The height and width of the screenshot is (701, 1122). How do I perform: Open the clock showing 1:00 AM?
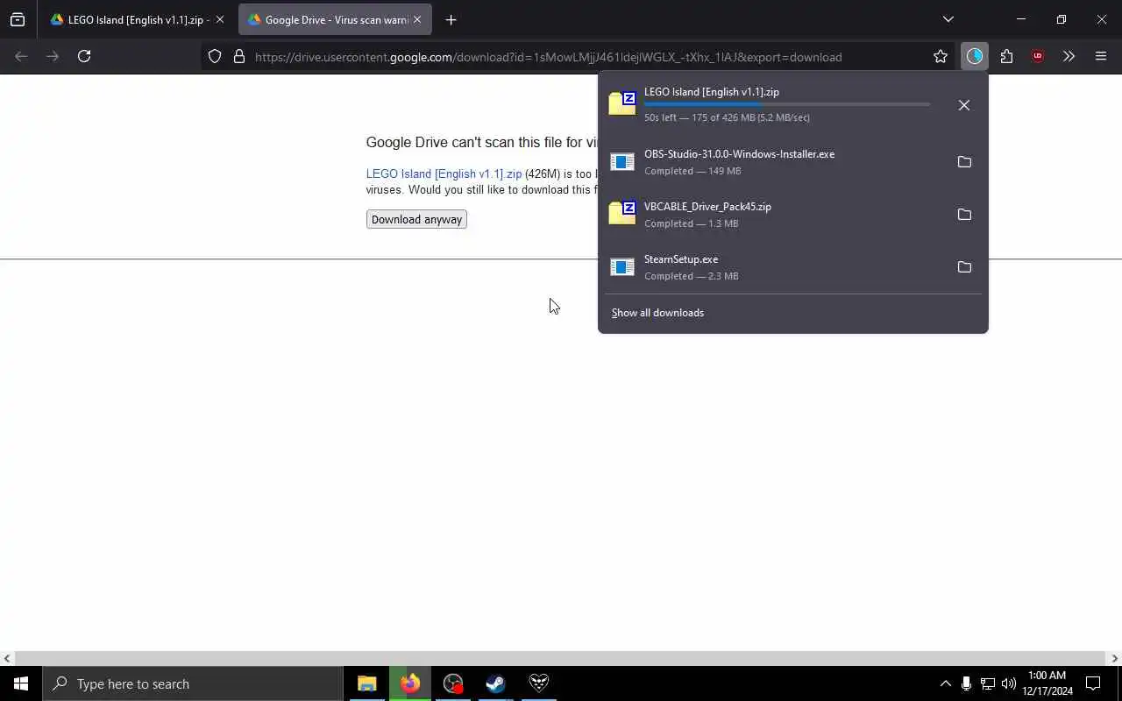point(1047,683)
